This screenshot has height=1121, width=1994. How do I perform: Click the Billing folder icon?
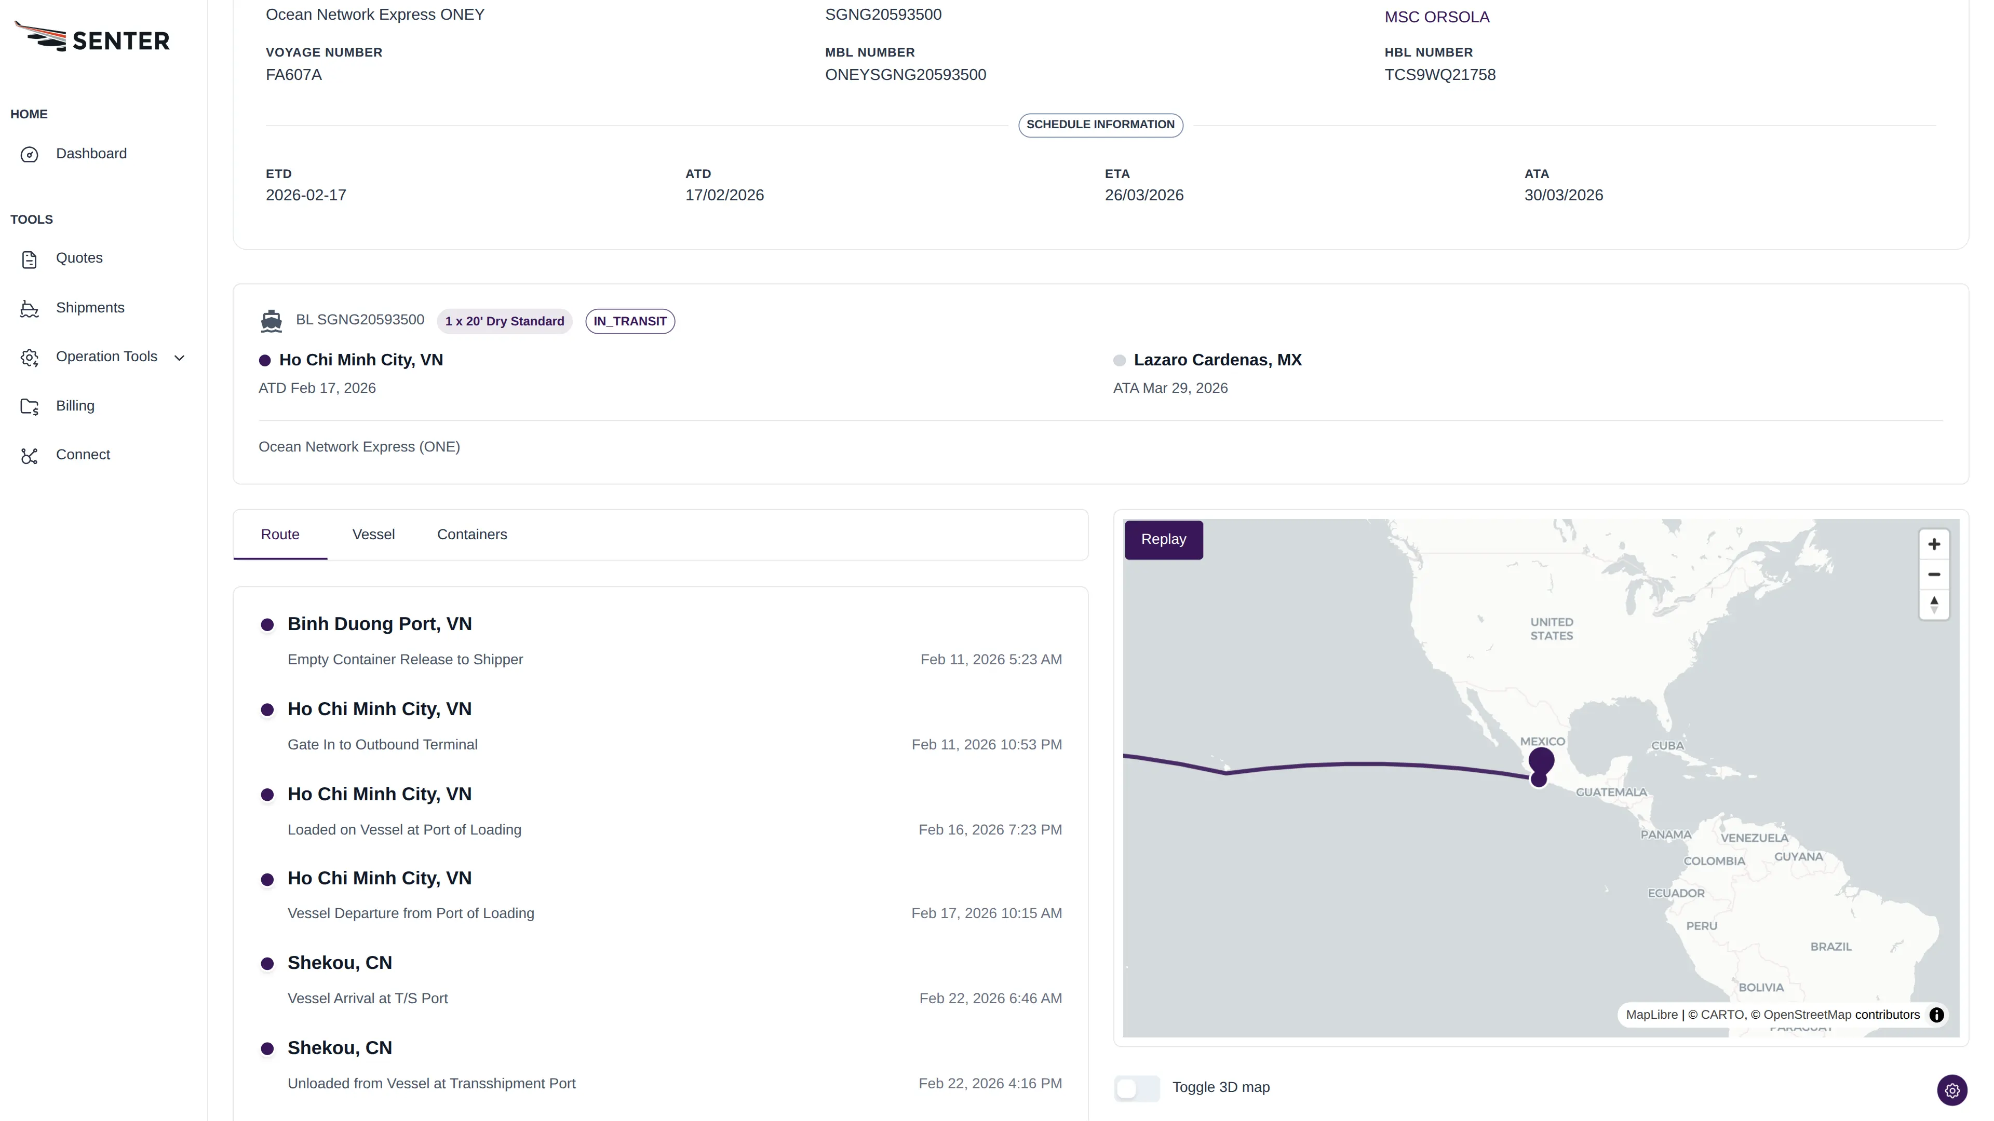[30, 407]
